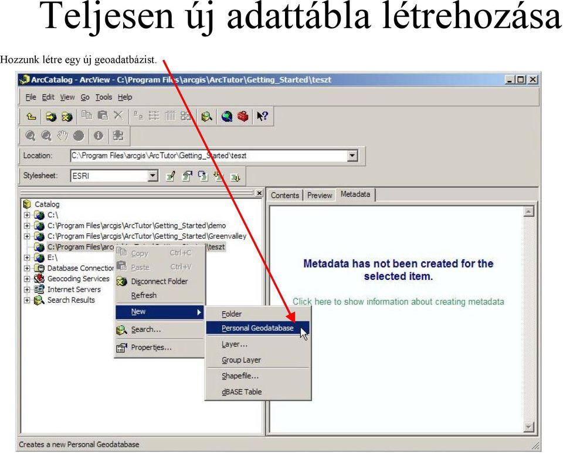Click the New item in context menu
The width and height of the screenshot is (563, 453).
[x=160, y=312]
